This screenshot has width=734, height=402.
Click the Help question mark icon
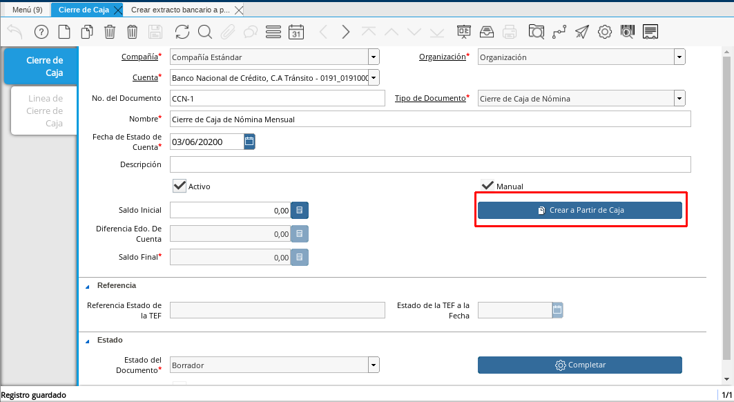41,32
